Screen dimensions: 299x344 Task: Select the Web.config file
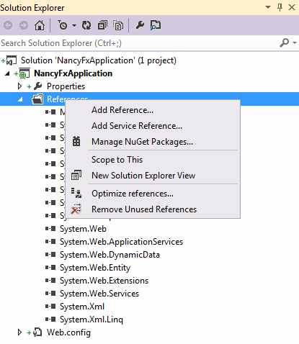68,332
